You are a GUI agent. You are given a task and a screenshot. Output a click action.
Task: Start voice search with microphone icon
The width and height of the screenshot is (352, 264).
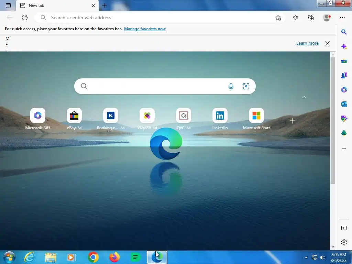(x=231, y=86)
